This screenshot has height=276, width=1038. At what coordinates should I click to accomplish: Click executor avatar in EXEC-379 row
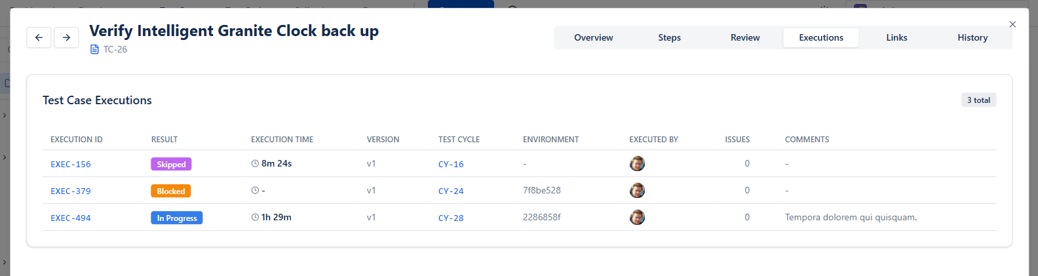[637, 191]
